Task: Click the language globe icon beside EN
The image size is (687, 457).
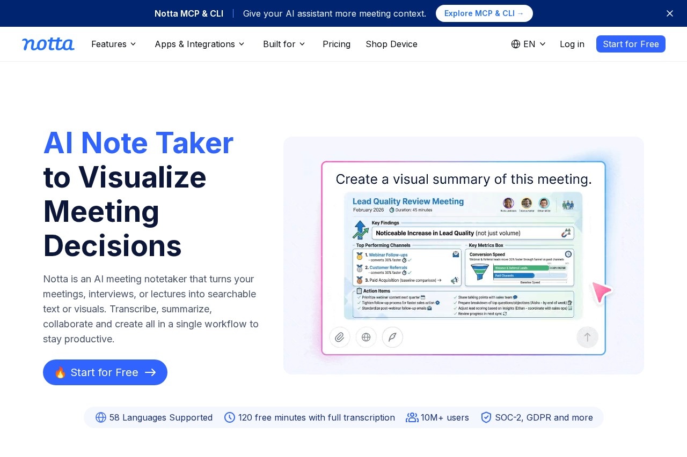Action: tap(516, 44)
